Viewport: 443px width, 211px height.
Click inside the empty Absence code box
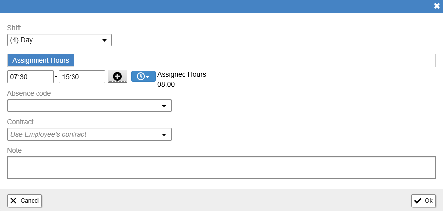84,105
